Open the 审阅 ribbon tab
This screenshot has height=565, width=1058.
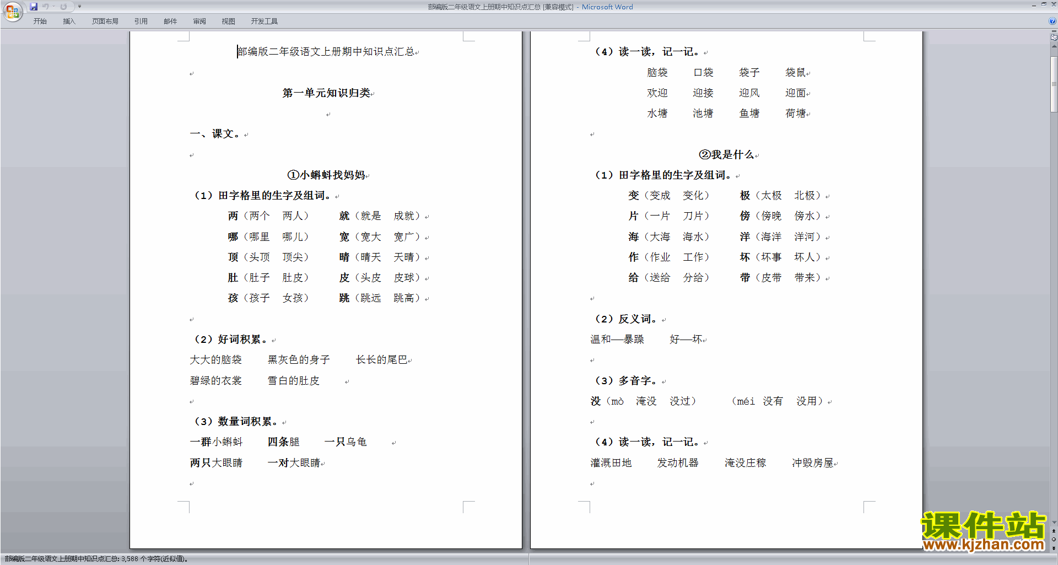coord(199,21)
